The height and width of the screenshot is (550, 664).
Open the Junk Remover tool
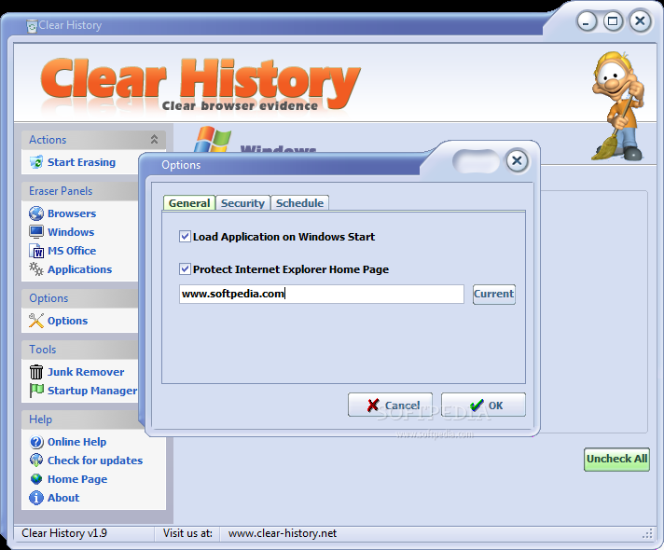click(x=86, y=372)
